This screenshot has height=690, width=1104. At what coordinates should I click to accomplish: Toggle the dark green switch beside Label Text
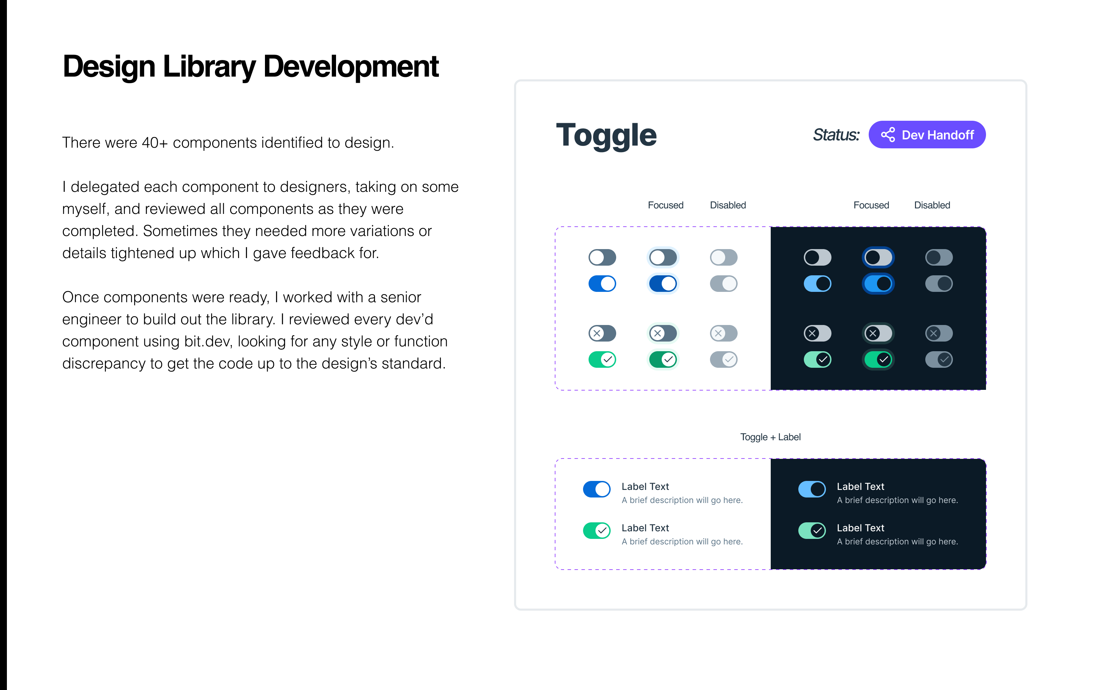[812, 530]
